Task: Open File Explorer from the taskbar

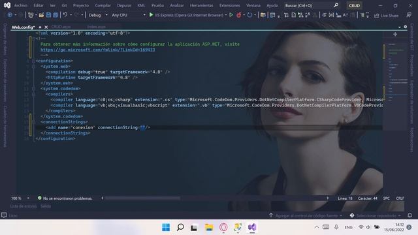Action: 209,227
